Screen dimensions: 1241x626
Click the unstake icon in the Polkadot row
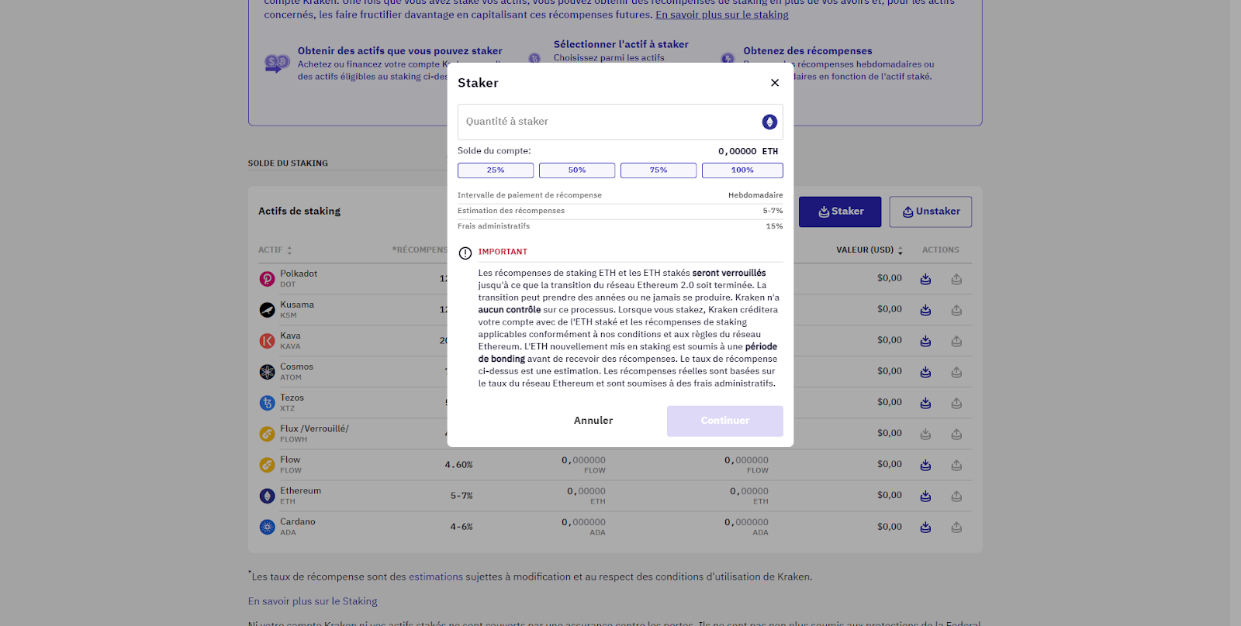tap(956, 279)
